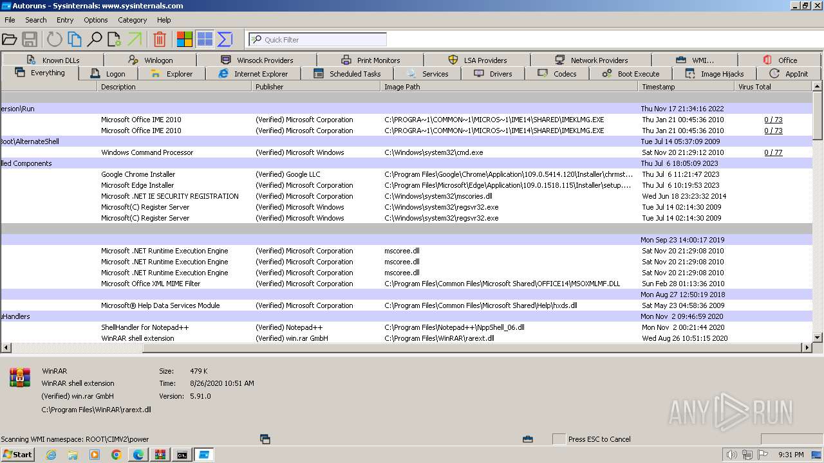
Task: Switch to the Services tab
Action: [x=427, y=73]
